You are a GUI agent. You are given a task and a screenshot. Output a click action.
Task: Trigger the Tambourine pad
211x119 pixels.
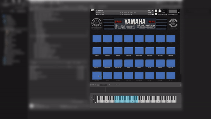click(x=171, y=51)
